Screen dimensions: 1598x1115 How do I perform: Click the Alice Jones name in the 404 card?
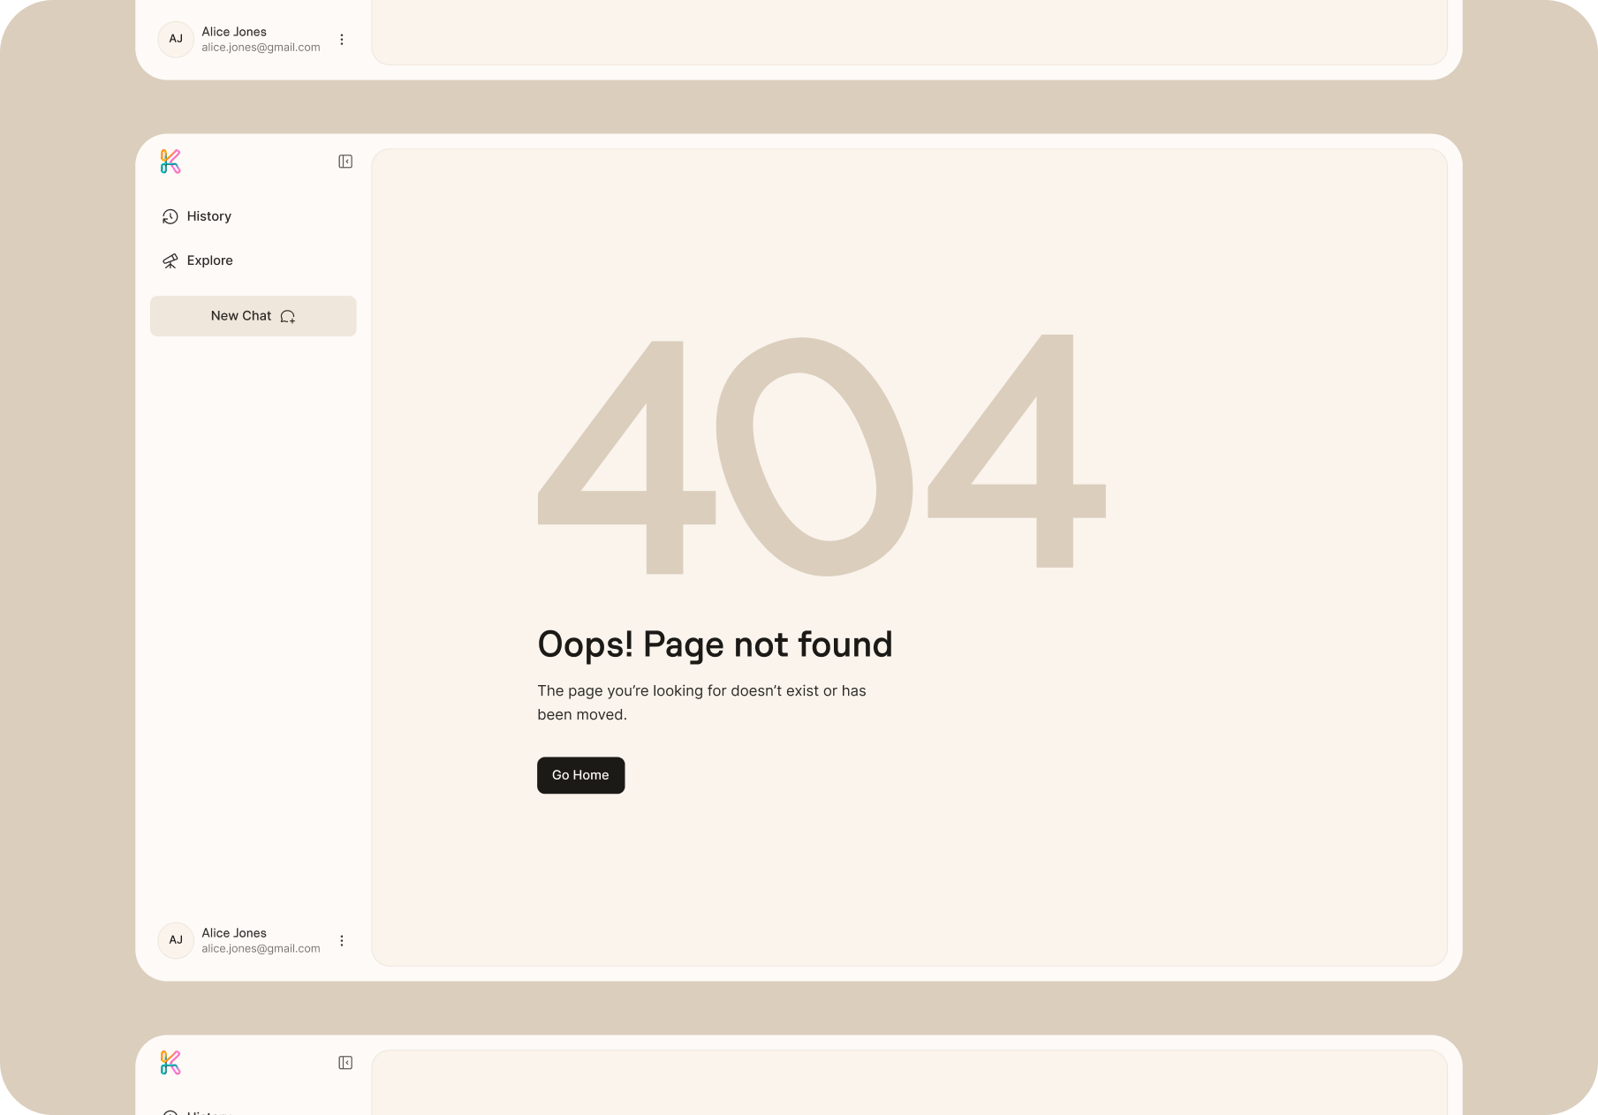point(234,933)
